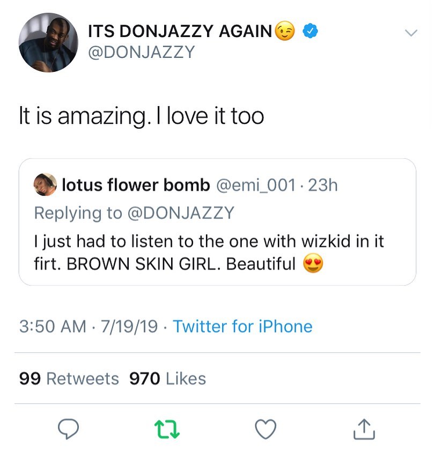
Task: Click the winking emoji in the display name
Action: point(285,31)
